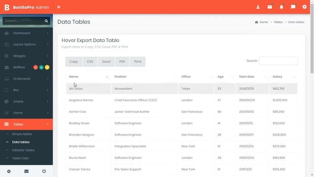
Task: Toggle the hamburger sidebar menu
Action: click(x=59, y=7)
